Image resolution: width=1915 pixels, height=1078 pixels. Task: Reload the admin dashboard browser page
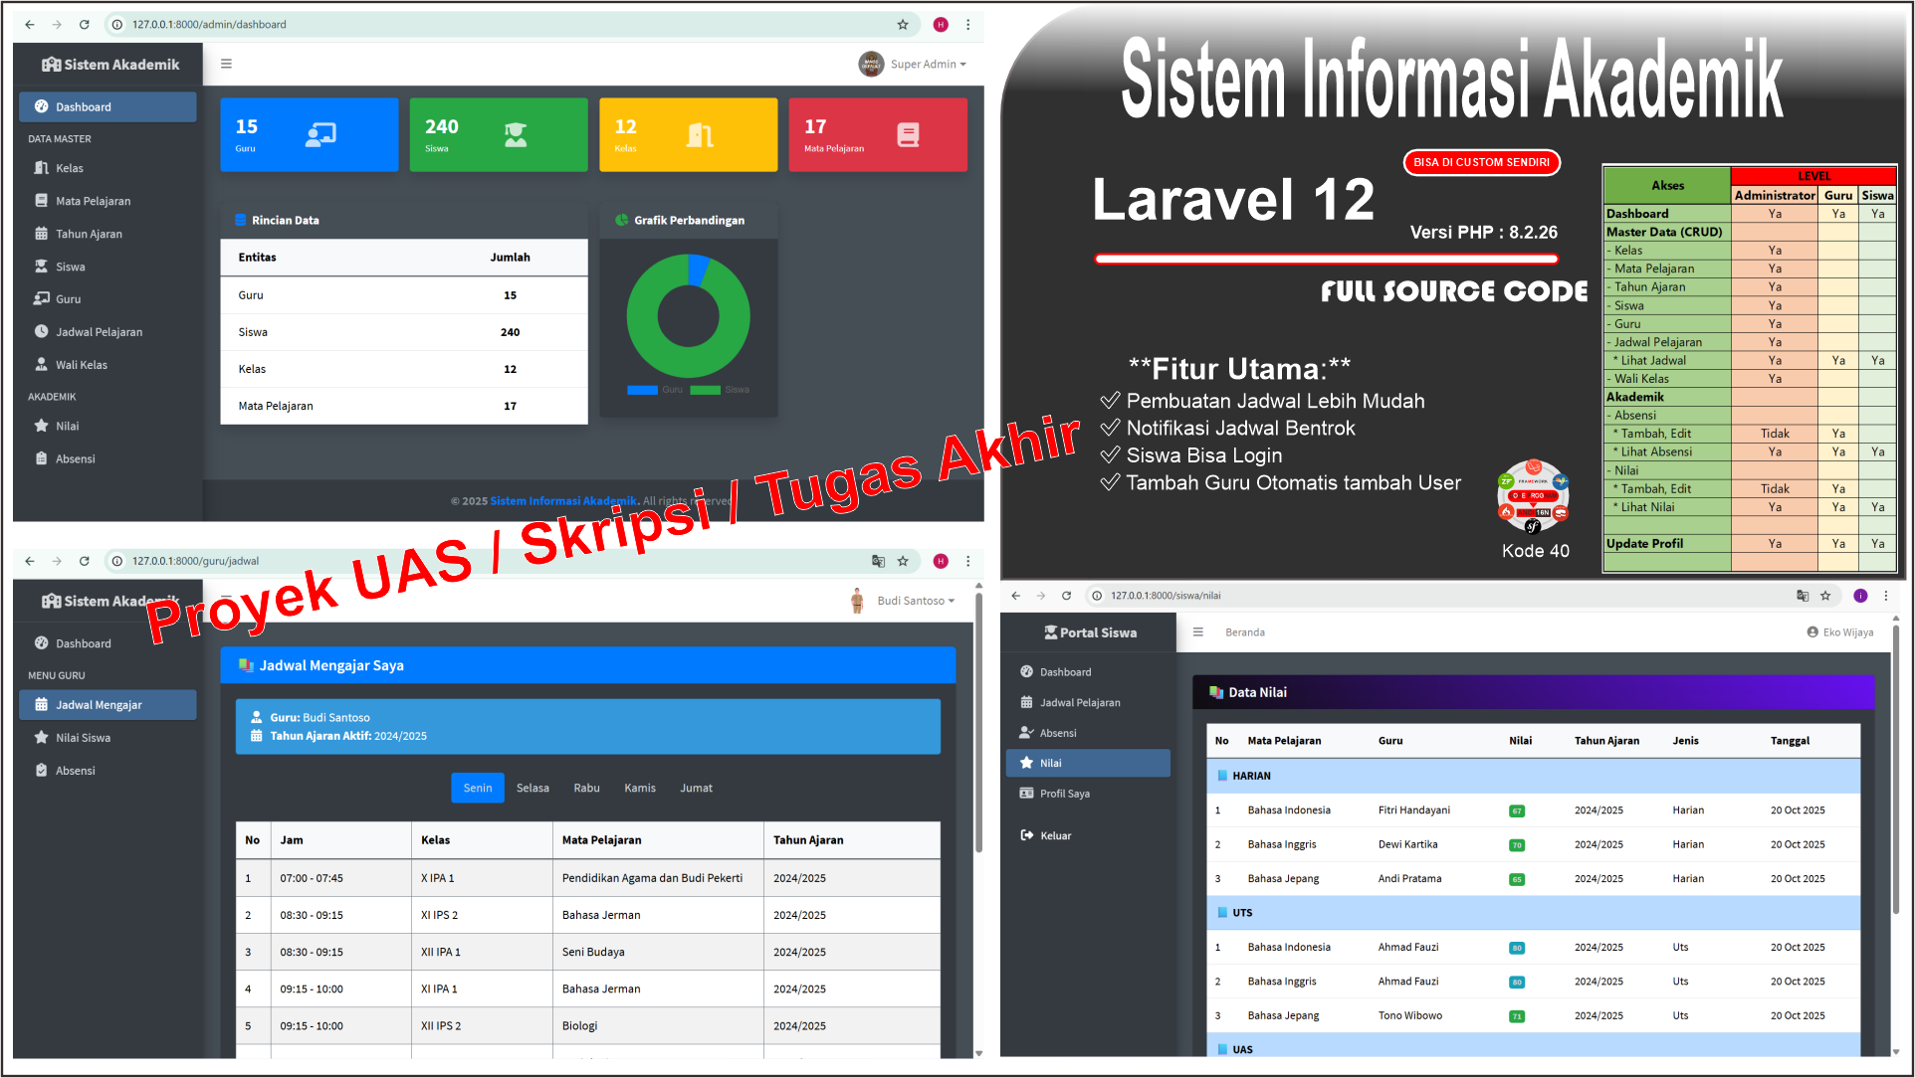(x=85, y=24)
